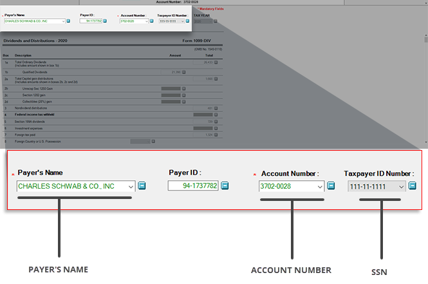
Task: Click the red 'Mandatory Fields' note
Action: click(210, 9)
